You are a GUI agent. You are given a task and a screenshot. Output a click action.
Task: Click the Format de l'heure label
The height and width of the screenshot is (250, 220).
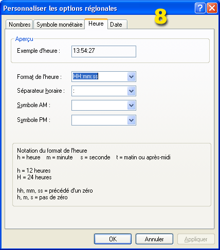[39, 77]
